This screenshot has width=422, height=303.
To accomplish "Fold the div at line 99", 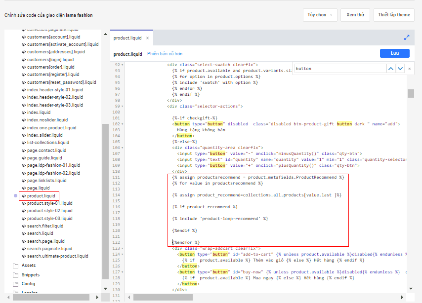I will [x=122, y=106].
